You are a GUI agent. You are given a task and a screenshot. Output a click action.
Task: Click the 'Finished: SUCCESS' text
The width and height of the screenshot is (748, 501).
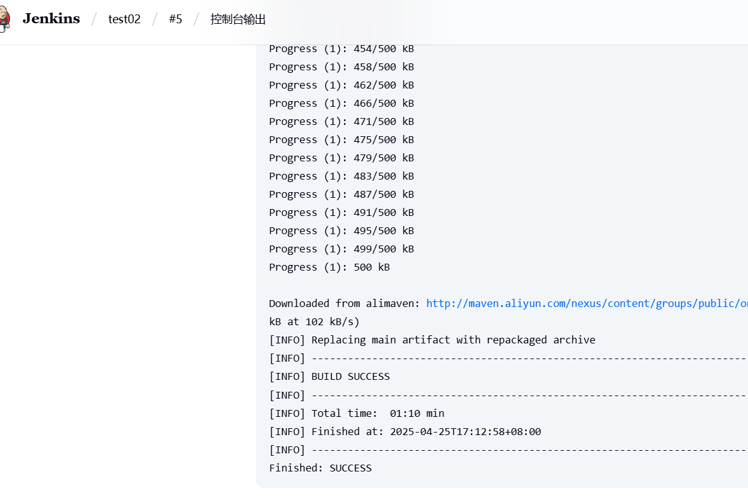pyautogui.click(x=320, y=468)
